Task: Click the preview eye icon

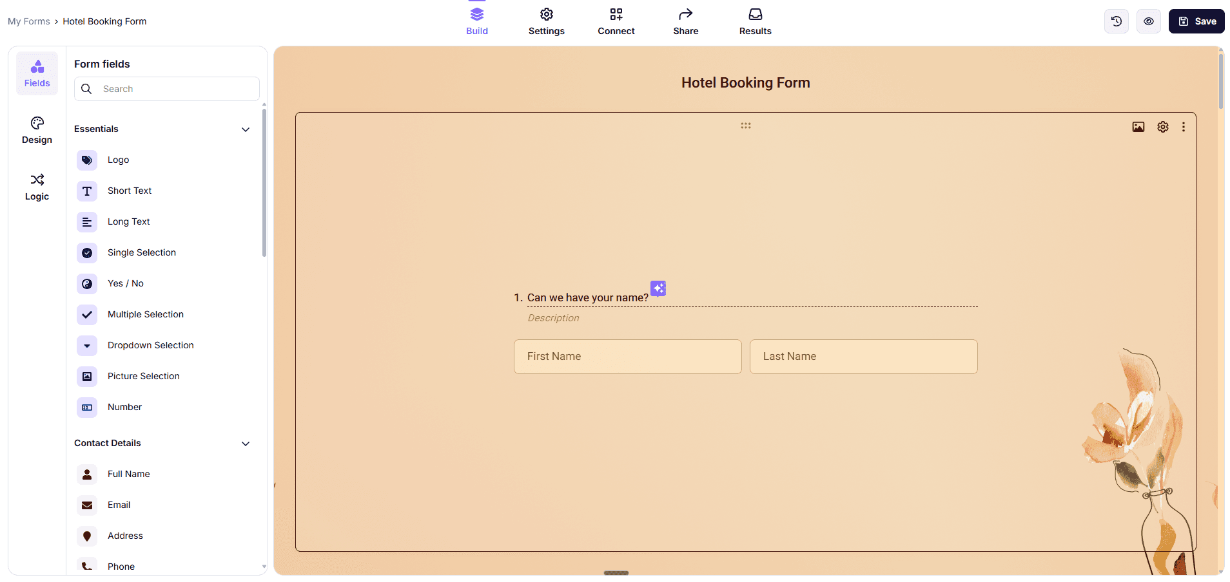Action: (1148, 21)
